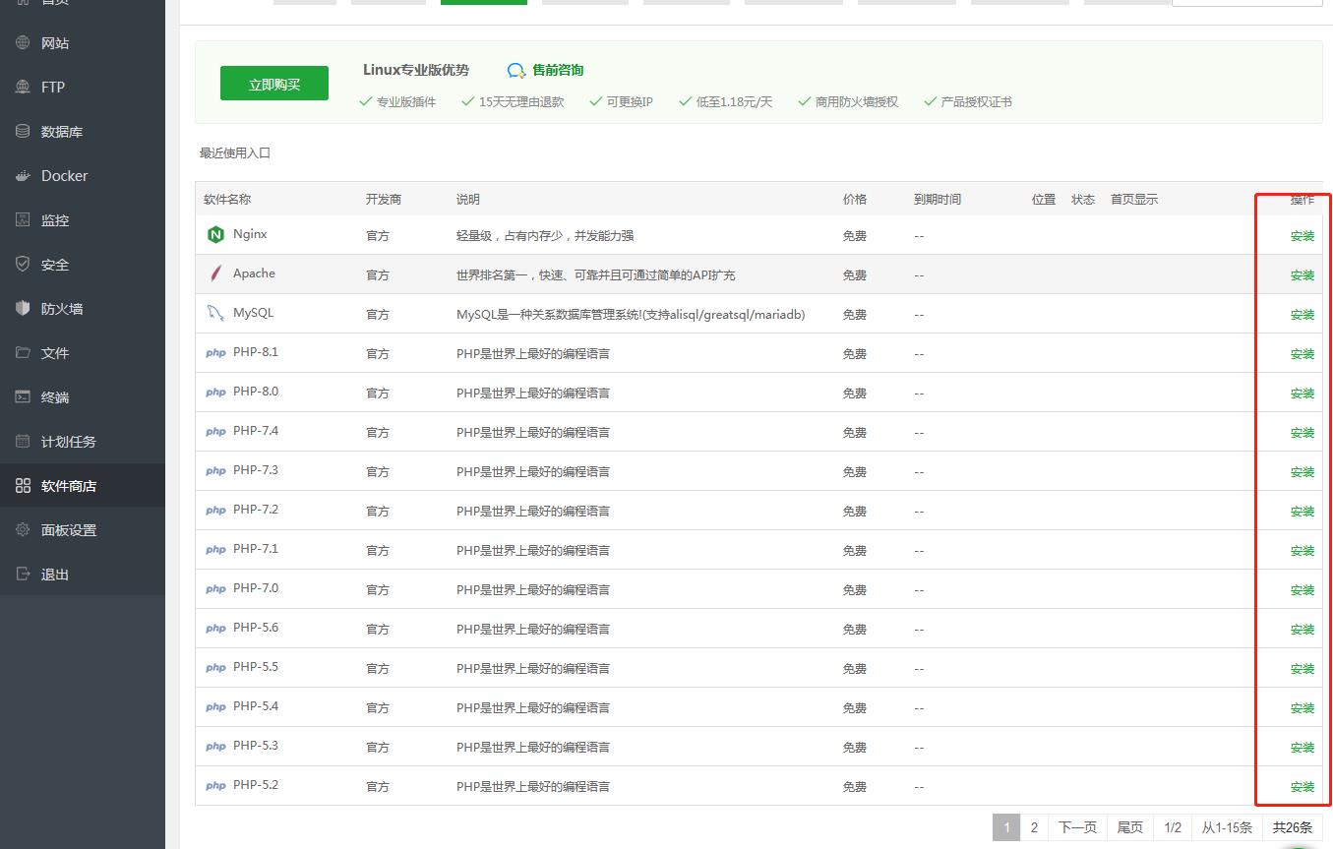The height and width of the screenshot is (849, 1333).
Task: Open the 监控 monitoring icon
Action: pos(23,220)
